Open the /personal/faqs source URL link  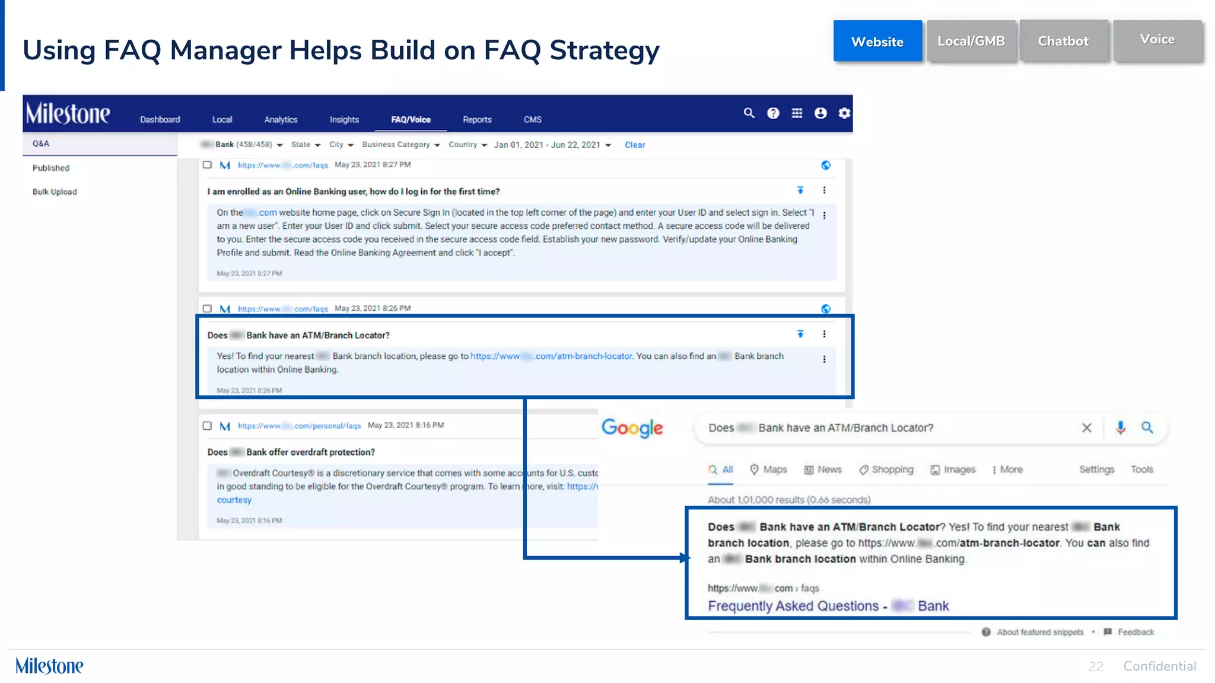tap(299, 426)
